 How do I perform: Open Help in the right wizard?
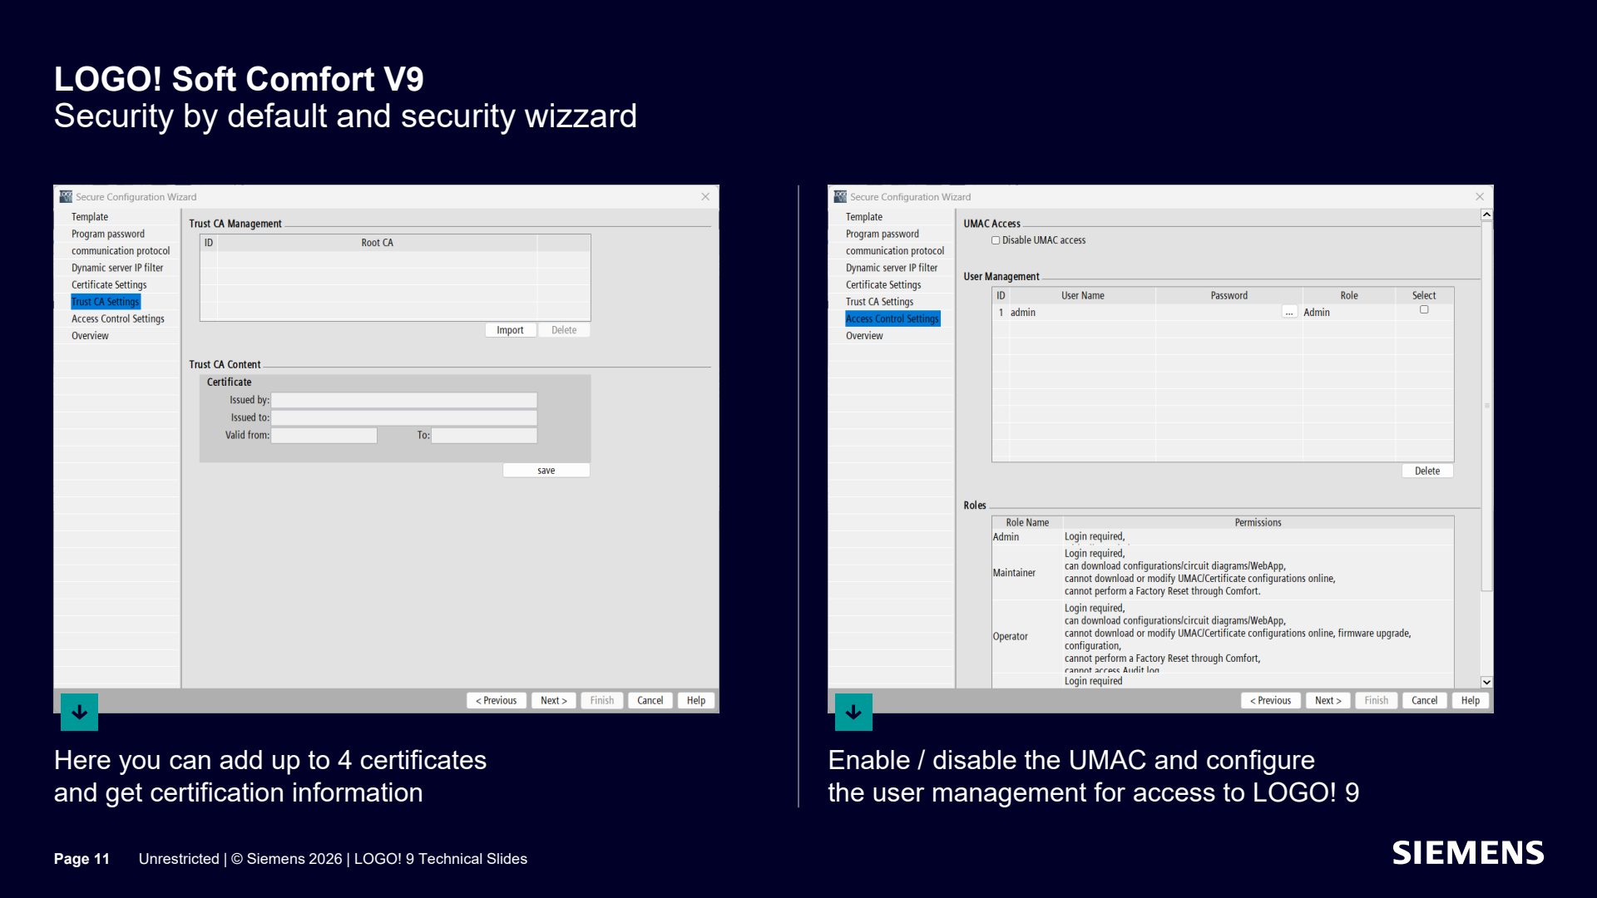click(x=1471, y=701)
